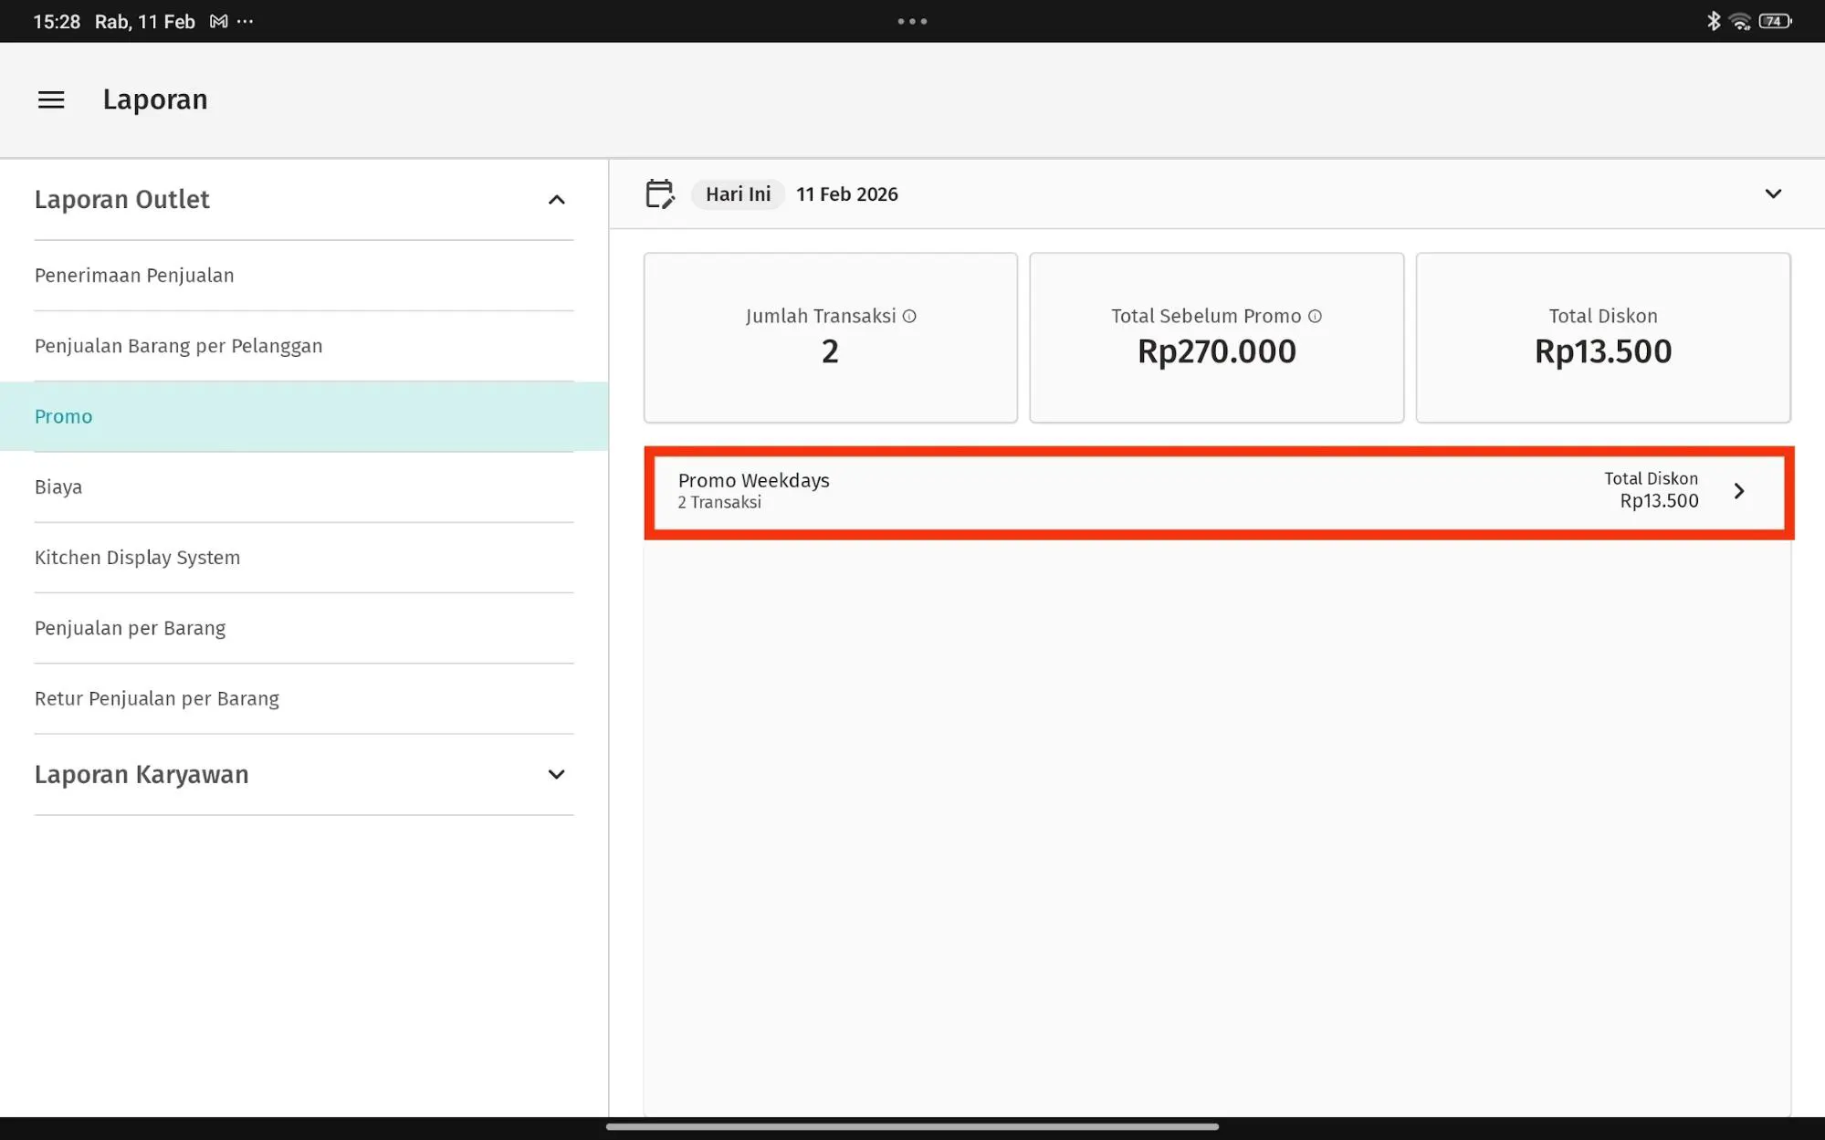Click the Hari Ini date chip
Image resolution: width=1825 pixels, height=1140 pixels.
pos(738,193)
